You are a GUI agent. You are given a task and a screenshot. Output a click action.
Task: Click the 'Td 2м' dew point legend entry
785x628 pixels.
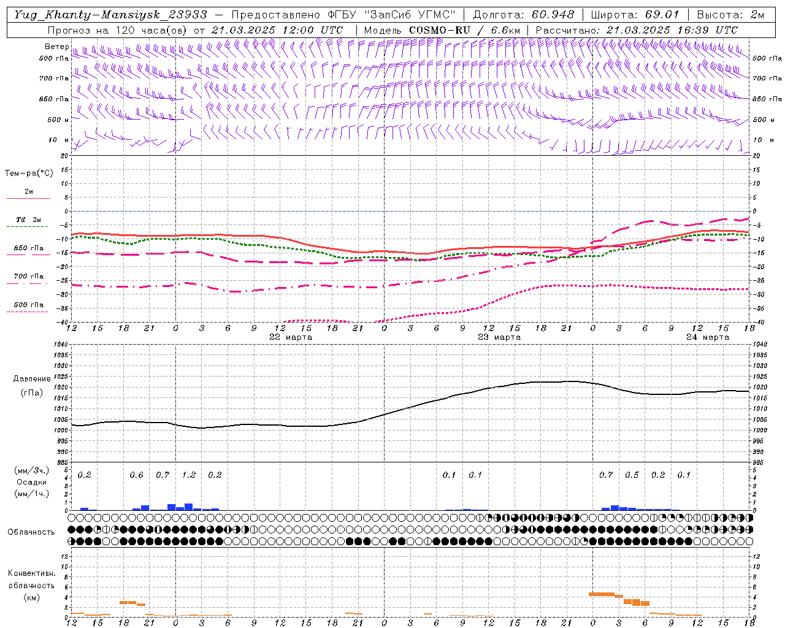[29, 220]
